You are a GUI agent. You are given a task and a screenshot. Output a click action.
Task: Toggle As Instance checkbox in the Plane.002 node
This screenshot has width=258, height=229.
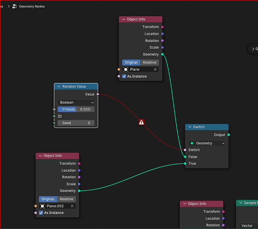41,213
